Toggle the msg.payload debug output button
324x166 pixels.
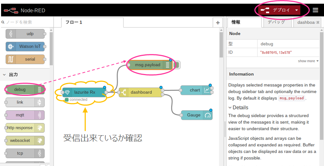tap(177, 65)
